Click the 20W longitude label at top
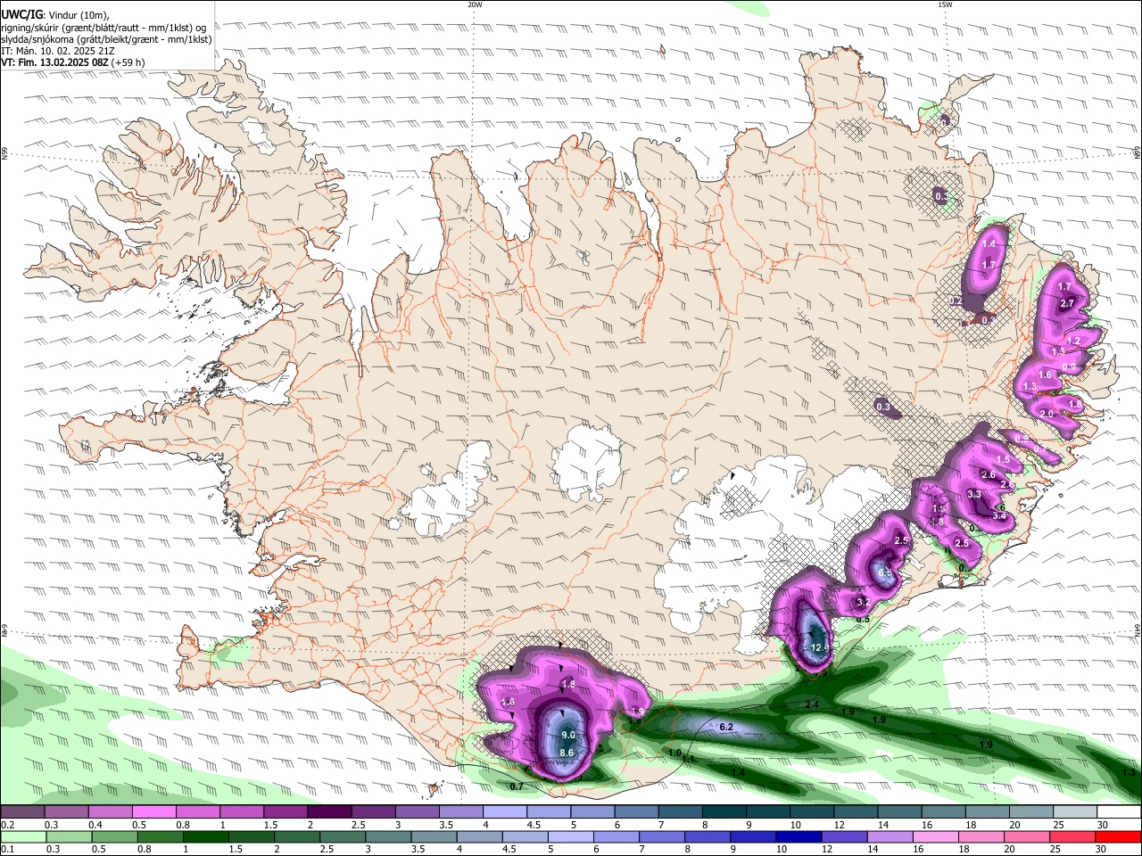The image size is (1142, 856). click(476, 4)
